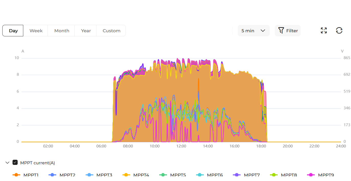Expand the chart to fullscreen

click(x=323, y=30)
